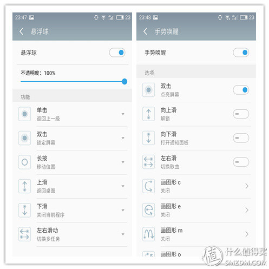Open the 下滑 关闭当前程序 dropdown arrow
Viewport: 269px width, 269px height.
(x=123, y=210)
